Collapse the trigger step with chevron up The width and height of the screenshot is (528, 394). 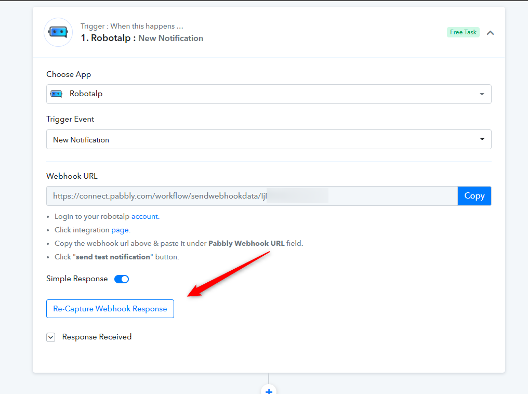[490, 33]
